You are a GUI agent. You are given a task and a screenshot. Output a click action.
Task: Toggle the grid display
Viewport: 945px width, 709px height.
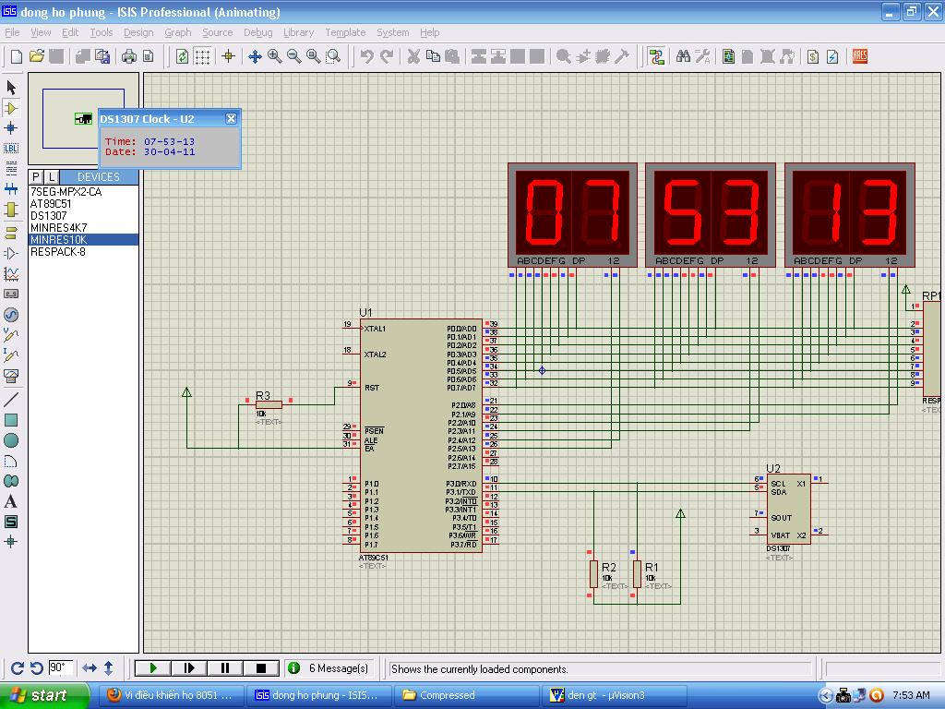[202, 56]
